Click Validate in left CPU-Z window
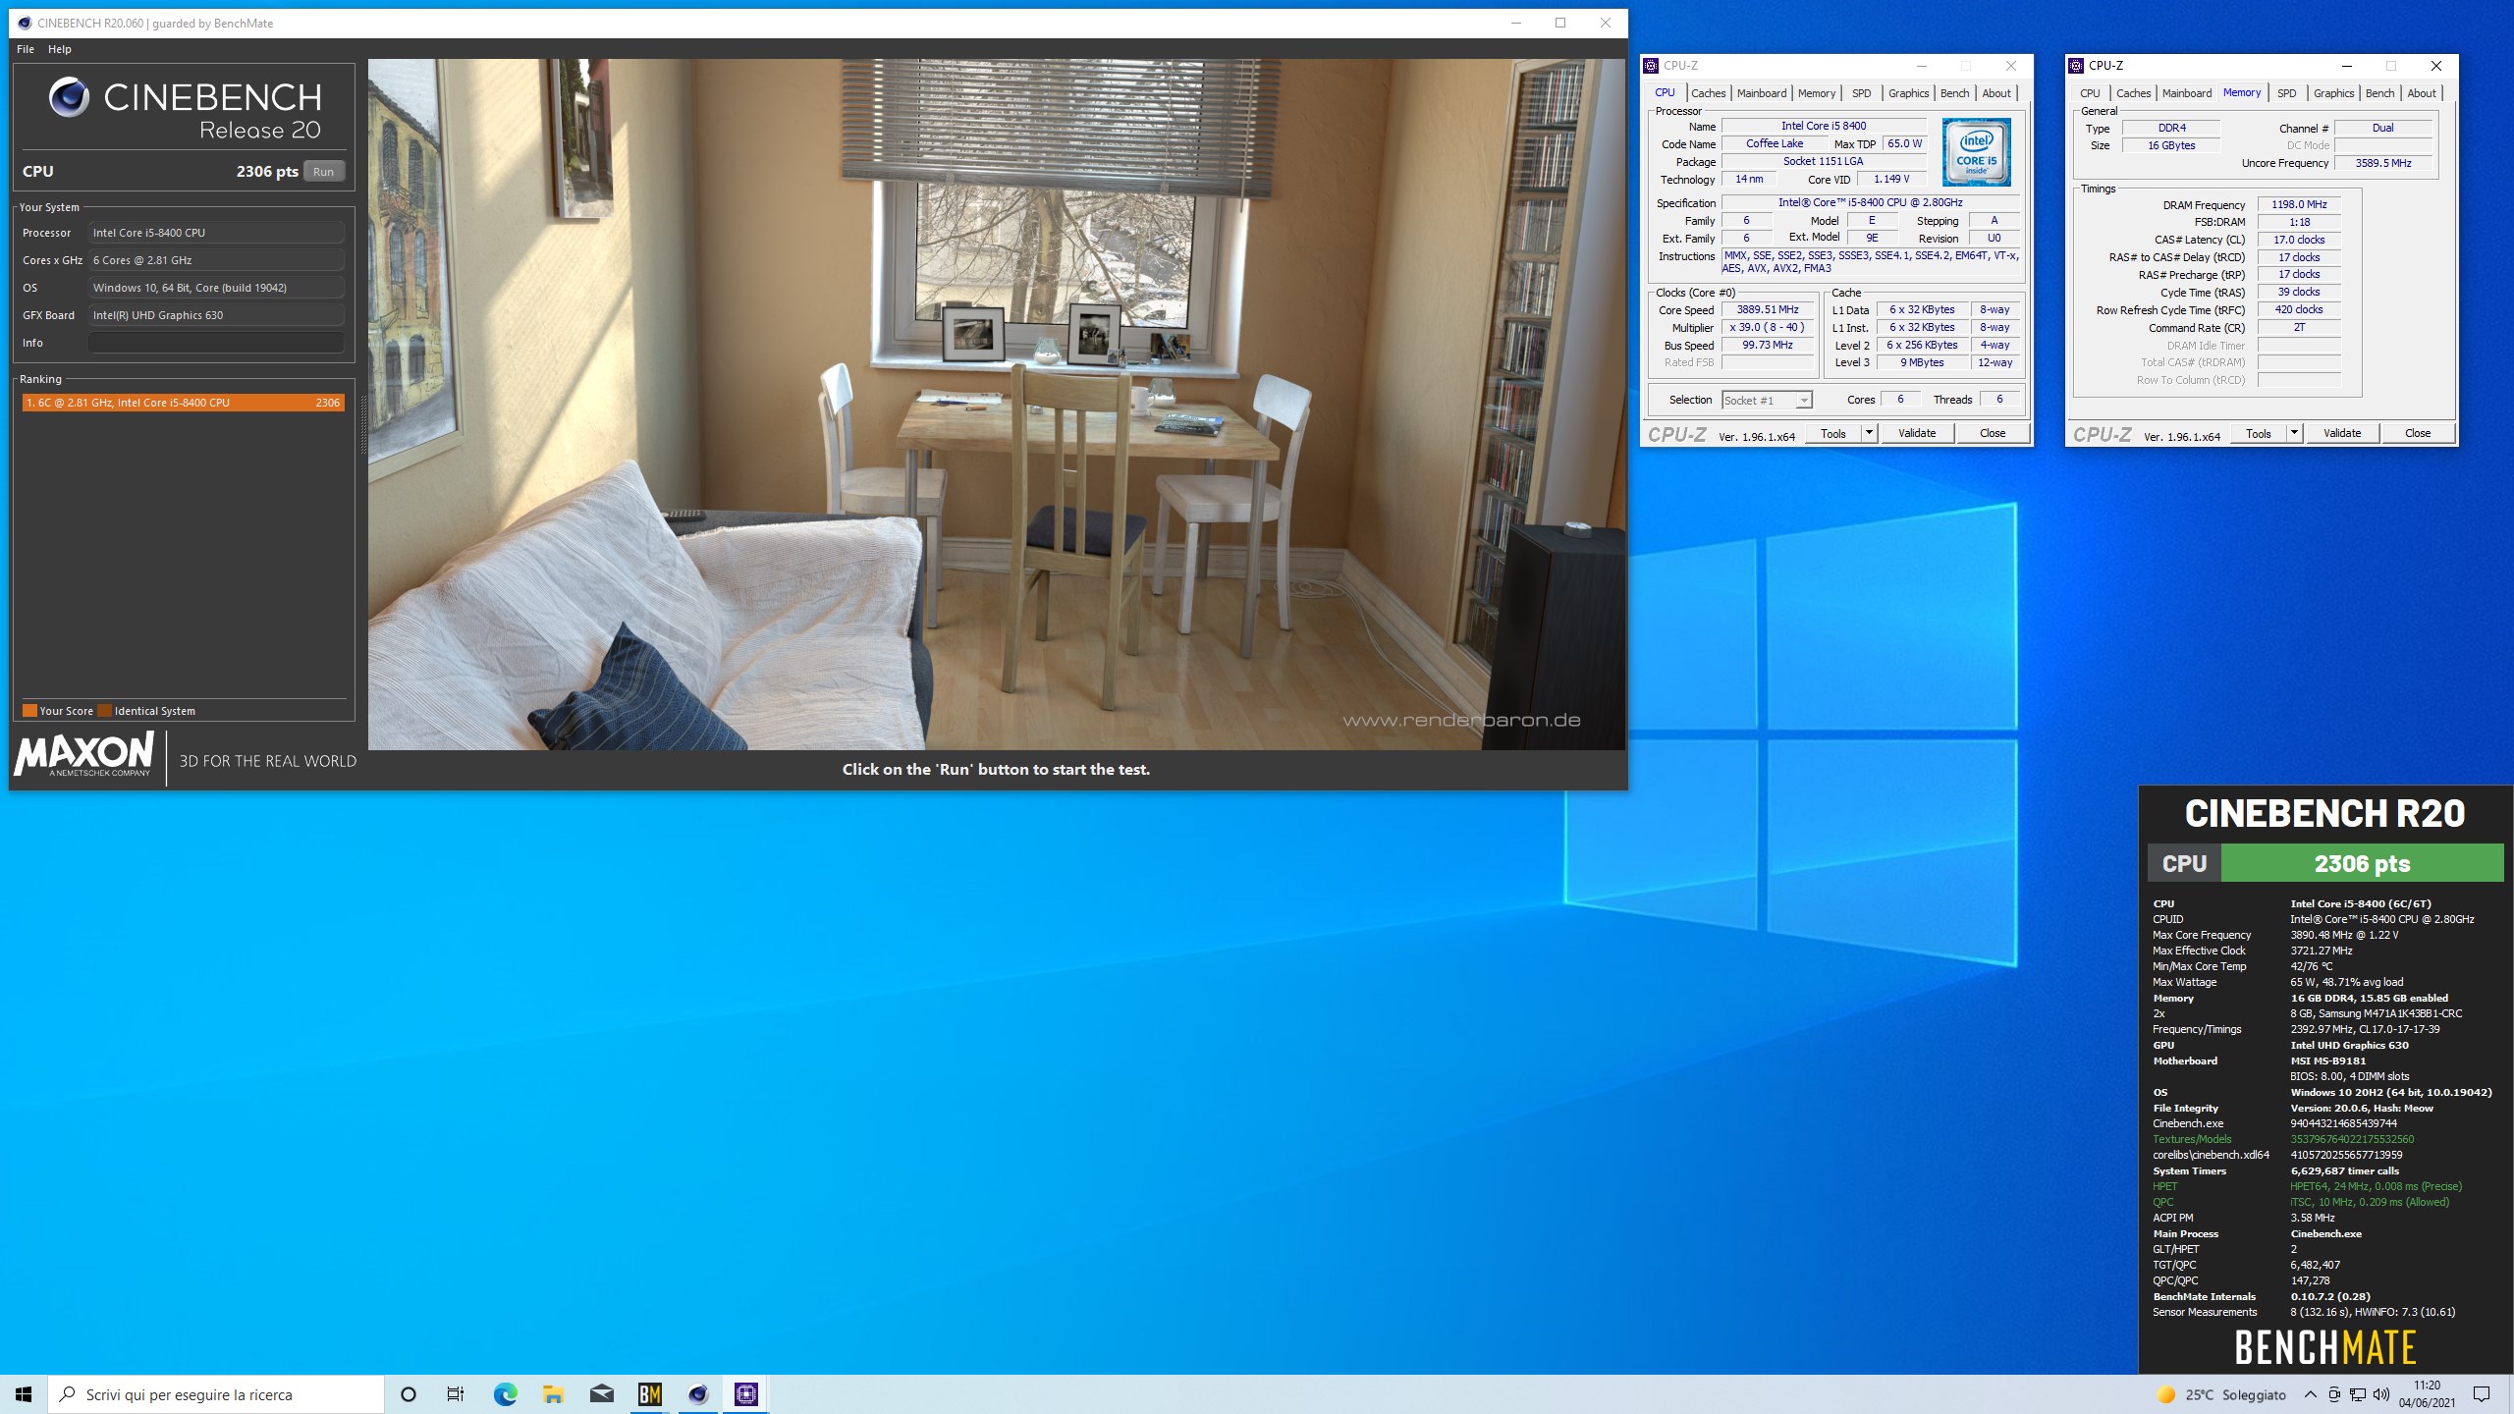This screenshot has width=2514, height=1414. pyautogui.click(x=1917, y=433)
